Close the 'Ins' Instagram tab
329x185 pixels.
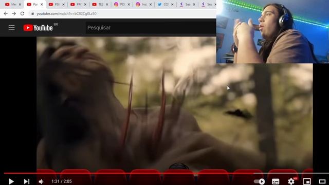[x=151, y=5]
